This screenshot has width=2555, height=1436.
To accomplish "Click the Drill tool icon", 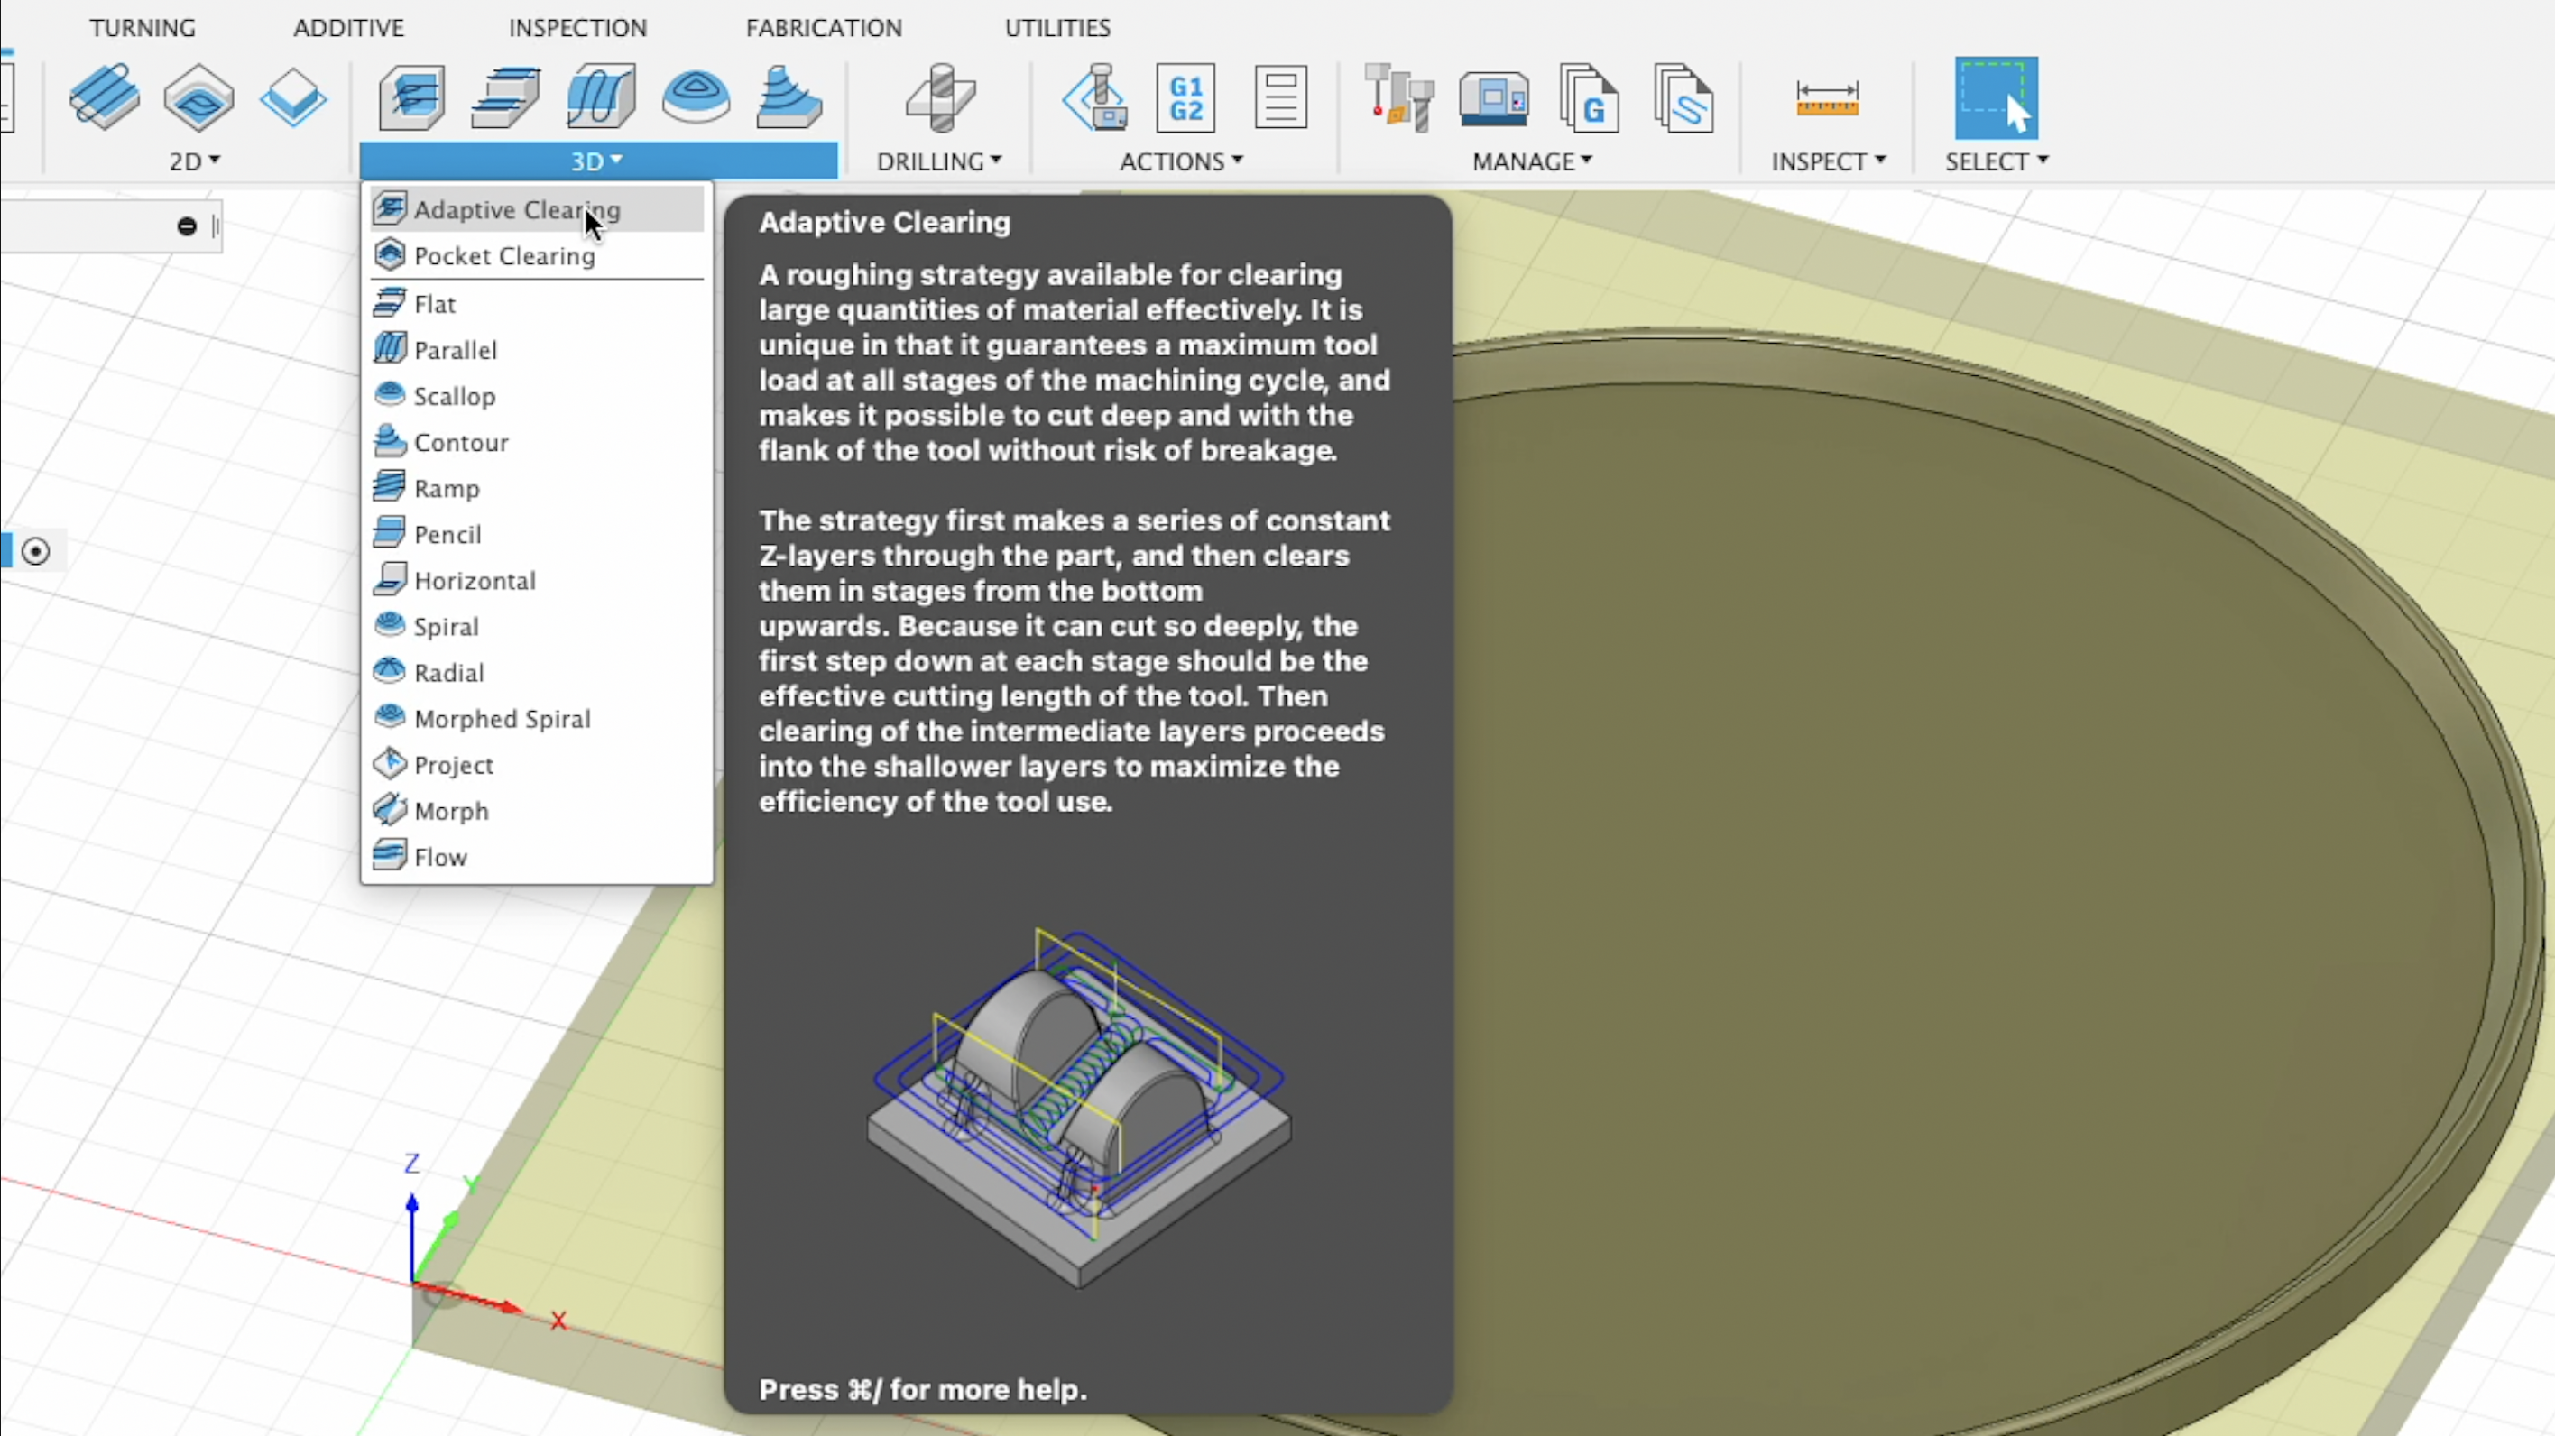I will [x=940, y=97].
